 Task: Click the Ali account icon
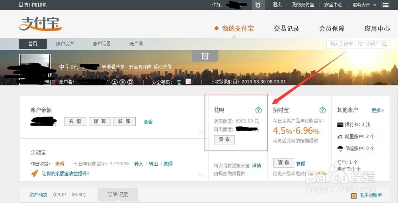pos(340,137)
